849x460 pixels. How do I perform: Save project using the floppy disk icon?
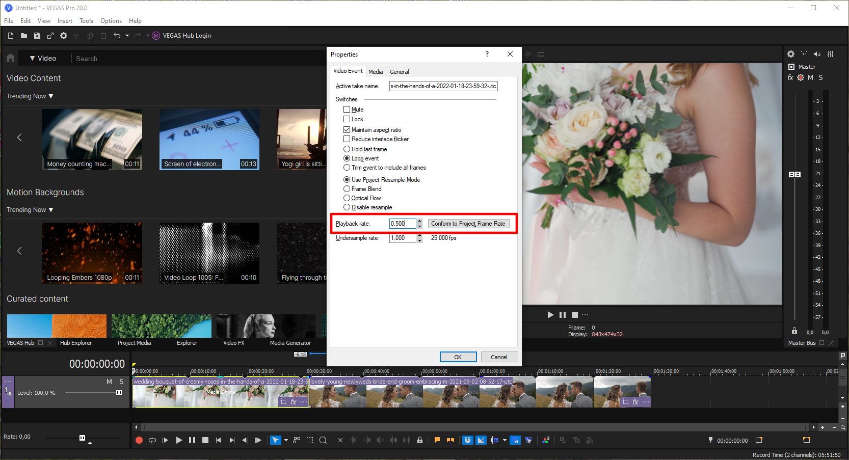tap(37, 36)
